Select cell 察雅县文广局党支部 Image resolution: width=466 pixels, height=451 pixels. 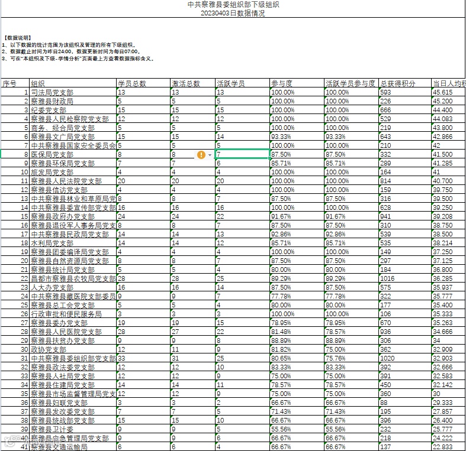click(73, 137)
